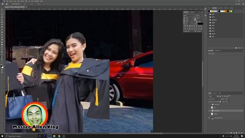Toggle Strikethrough in Character panel
The width and height of the screenshot is (245, 138).
click(x=201, y=26)
